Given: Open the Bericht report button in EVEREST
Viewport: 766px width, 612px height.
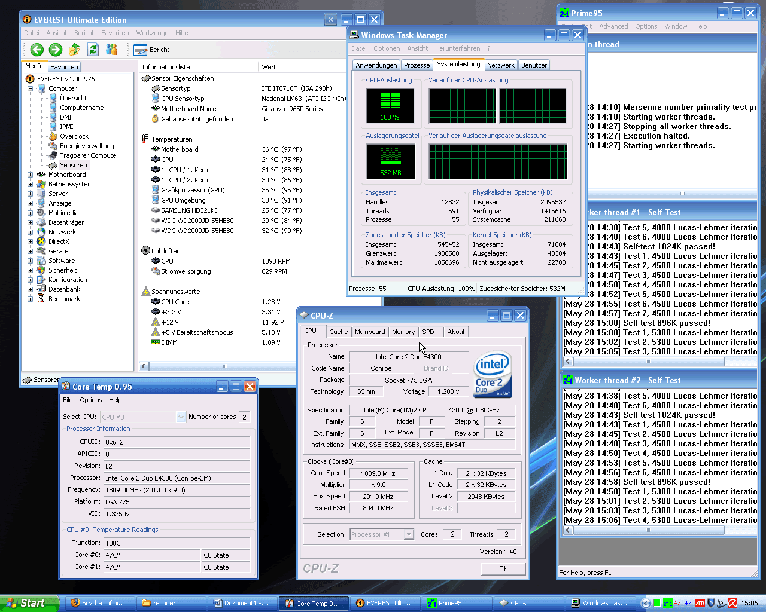Looking at the screenshot, I should 151,50.
